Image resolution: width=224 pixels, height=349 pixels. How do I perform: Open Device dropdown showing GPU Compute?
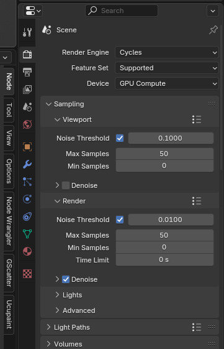click(x=167, y=84)
